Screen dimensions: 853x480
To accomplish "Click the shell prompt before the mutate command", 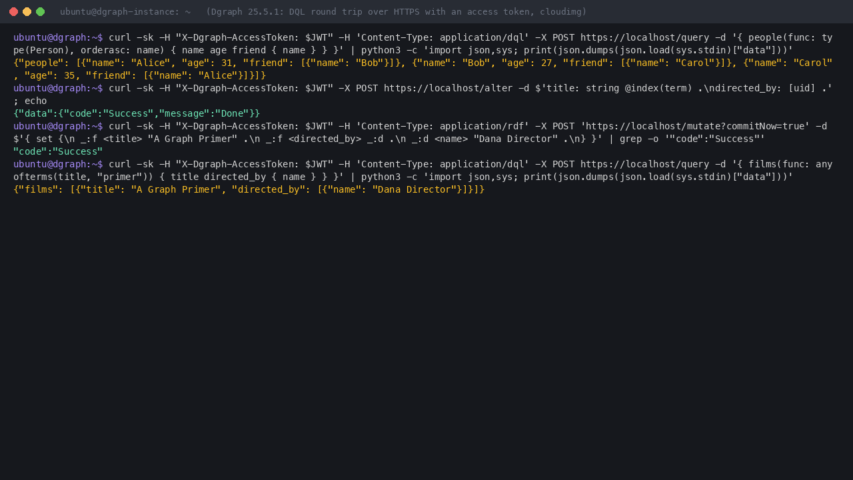I will coord(58,126).
